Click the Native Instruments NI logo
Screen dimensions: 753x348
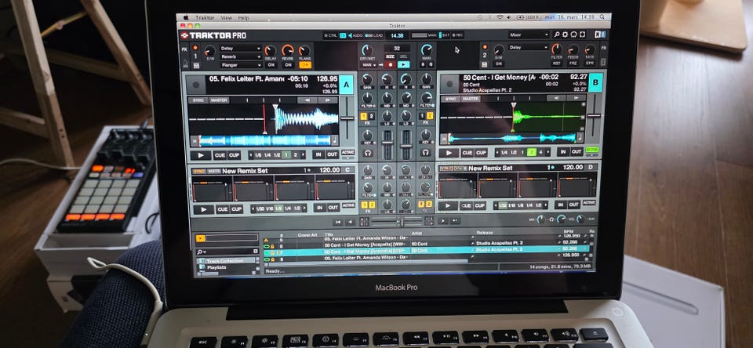pos(598,34)
